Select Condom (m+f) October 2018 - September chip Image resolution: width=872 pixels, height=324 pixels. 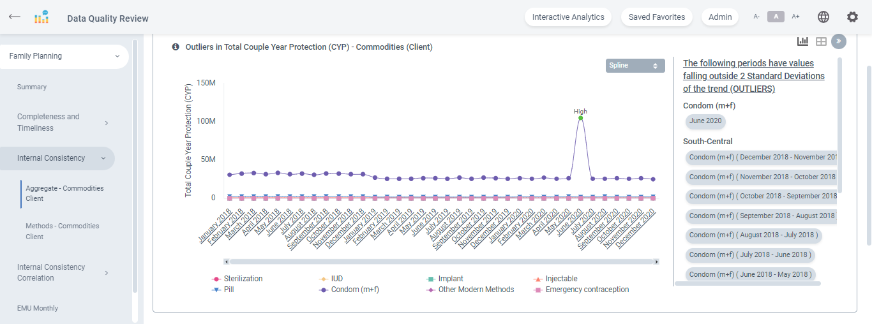(x=761, y=196)
